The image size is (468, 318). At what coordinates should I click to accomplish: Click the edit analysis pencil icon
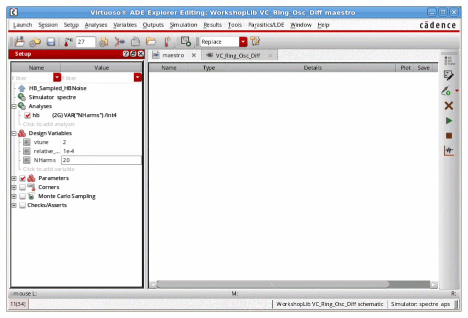coord(448,75)
